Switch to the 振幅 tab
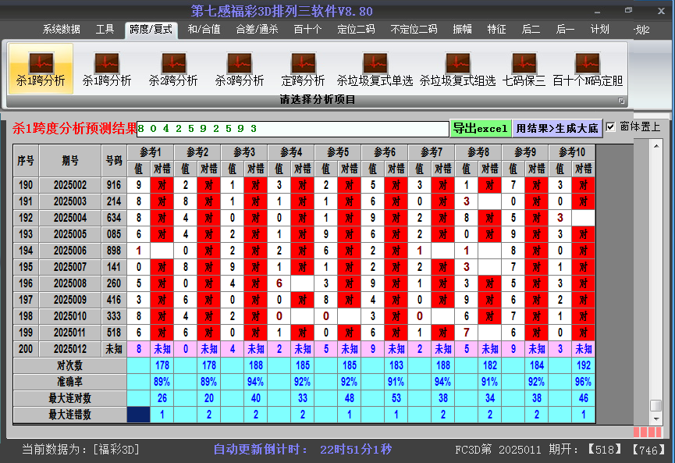 click(462, 30)
